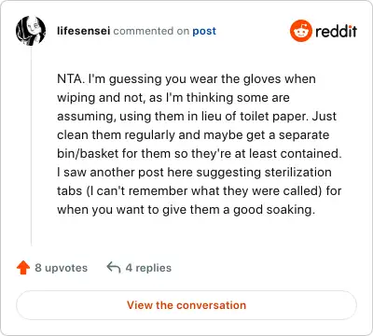Select the "8 upvotes" count label
Screen dimensions: 373x336
(62, 268)
